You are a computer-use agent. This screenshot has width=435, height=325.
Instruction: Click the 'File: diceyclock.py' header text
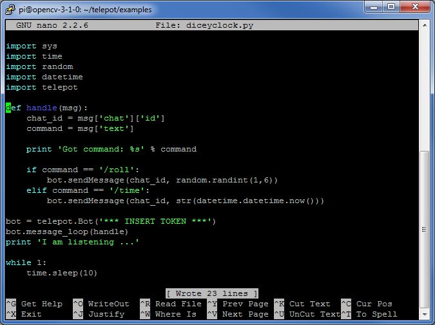coord(204,25)
